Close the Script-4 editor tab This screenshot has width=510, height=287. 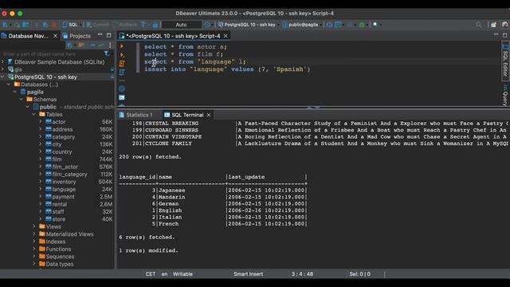click(x=226, y=36)
